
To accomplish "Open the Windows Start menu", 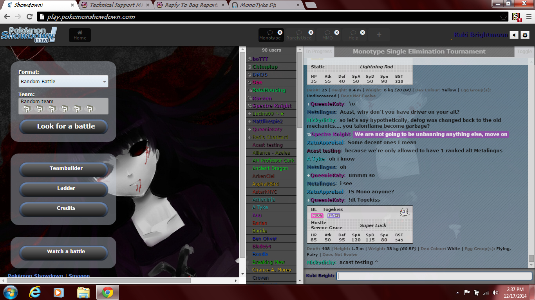I will tap(10, 292).
